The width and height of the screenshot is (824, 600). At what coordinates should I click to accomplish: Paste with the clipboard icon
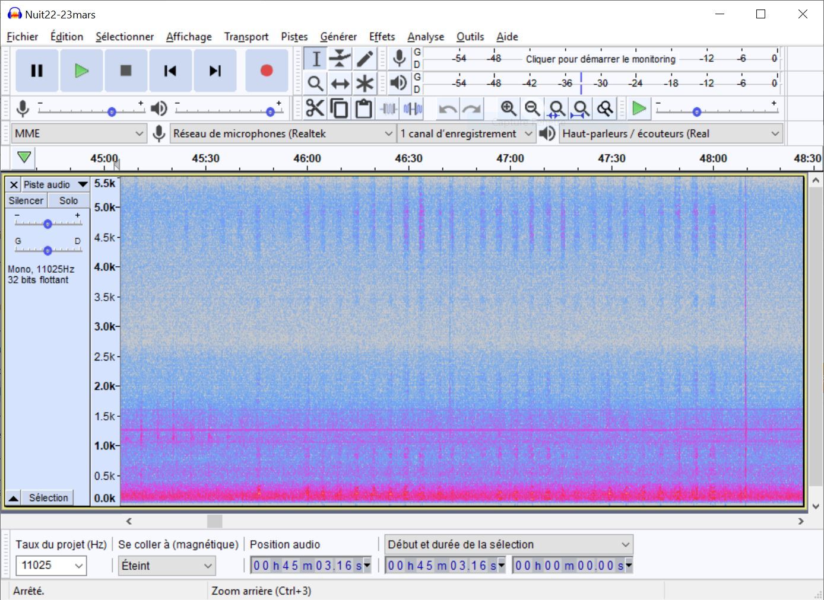coord(364,108)
